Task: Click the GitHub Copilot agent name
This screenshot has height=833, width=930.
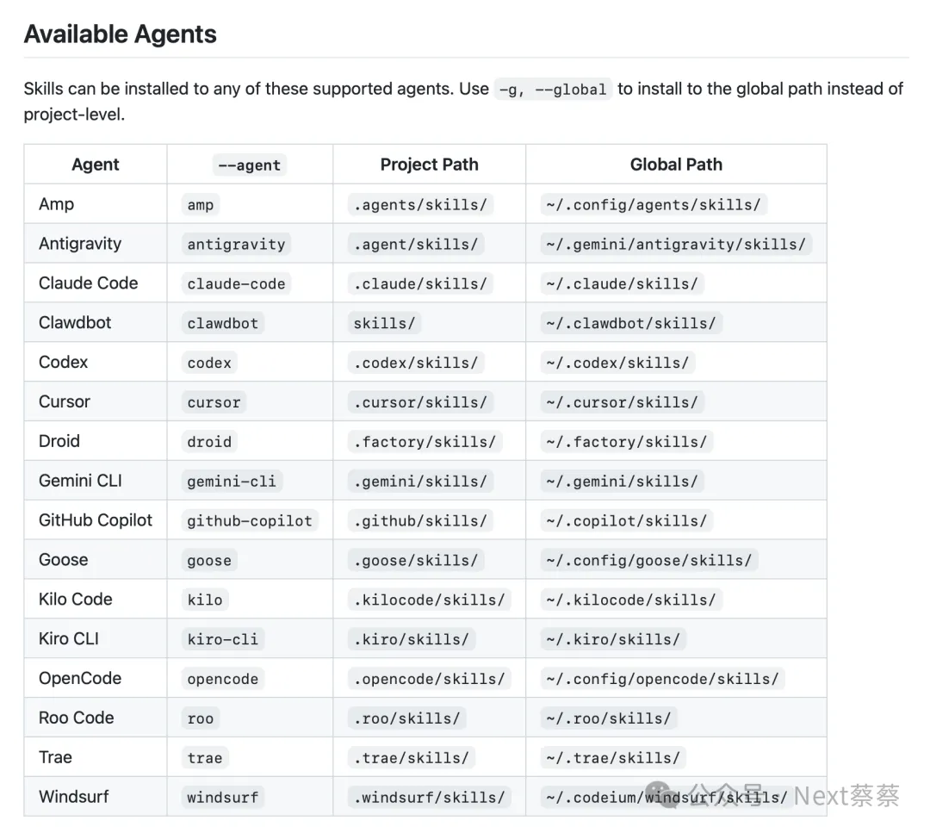Action: [96, 520]
